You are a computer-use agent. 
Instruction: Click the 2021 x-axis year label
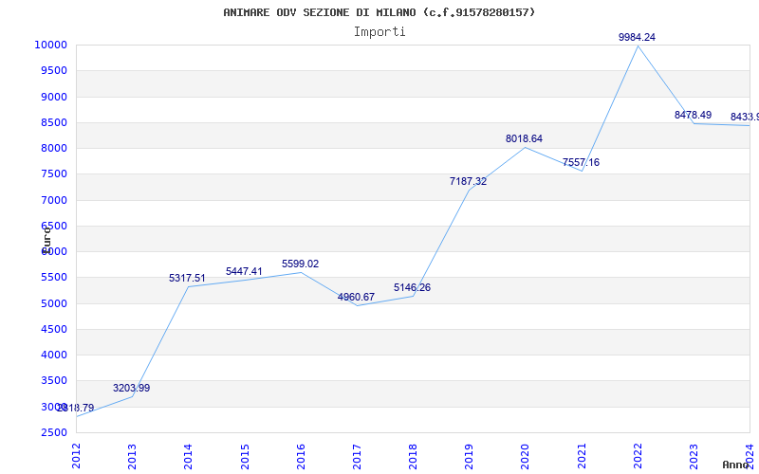pos(582,456)
